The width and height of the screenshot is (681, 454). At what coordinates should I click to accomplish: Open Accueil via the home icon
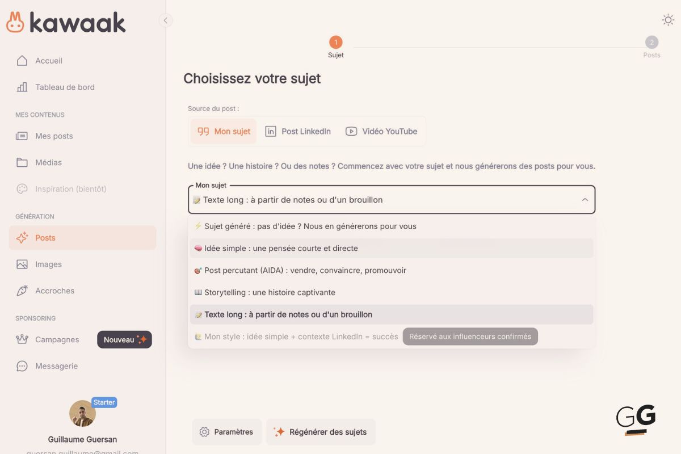pyautogui.click(x=22, y=61)
